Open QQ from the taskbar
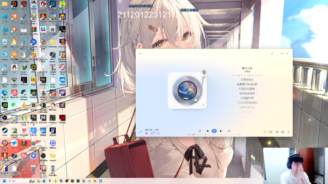Screen dimensions: 328x184 [x=50, y=181]
